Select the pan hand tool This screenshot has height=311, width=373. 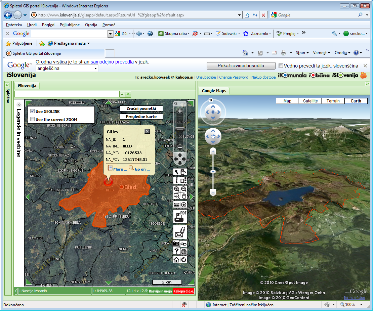tap(183, 196)
